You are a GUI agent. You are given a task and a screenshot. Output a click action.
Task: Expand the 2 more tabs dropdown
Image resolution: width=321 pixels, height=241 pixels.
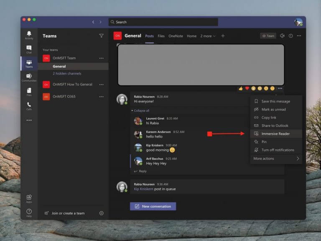(x=208, y=36)
